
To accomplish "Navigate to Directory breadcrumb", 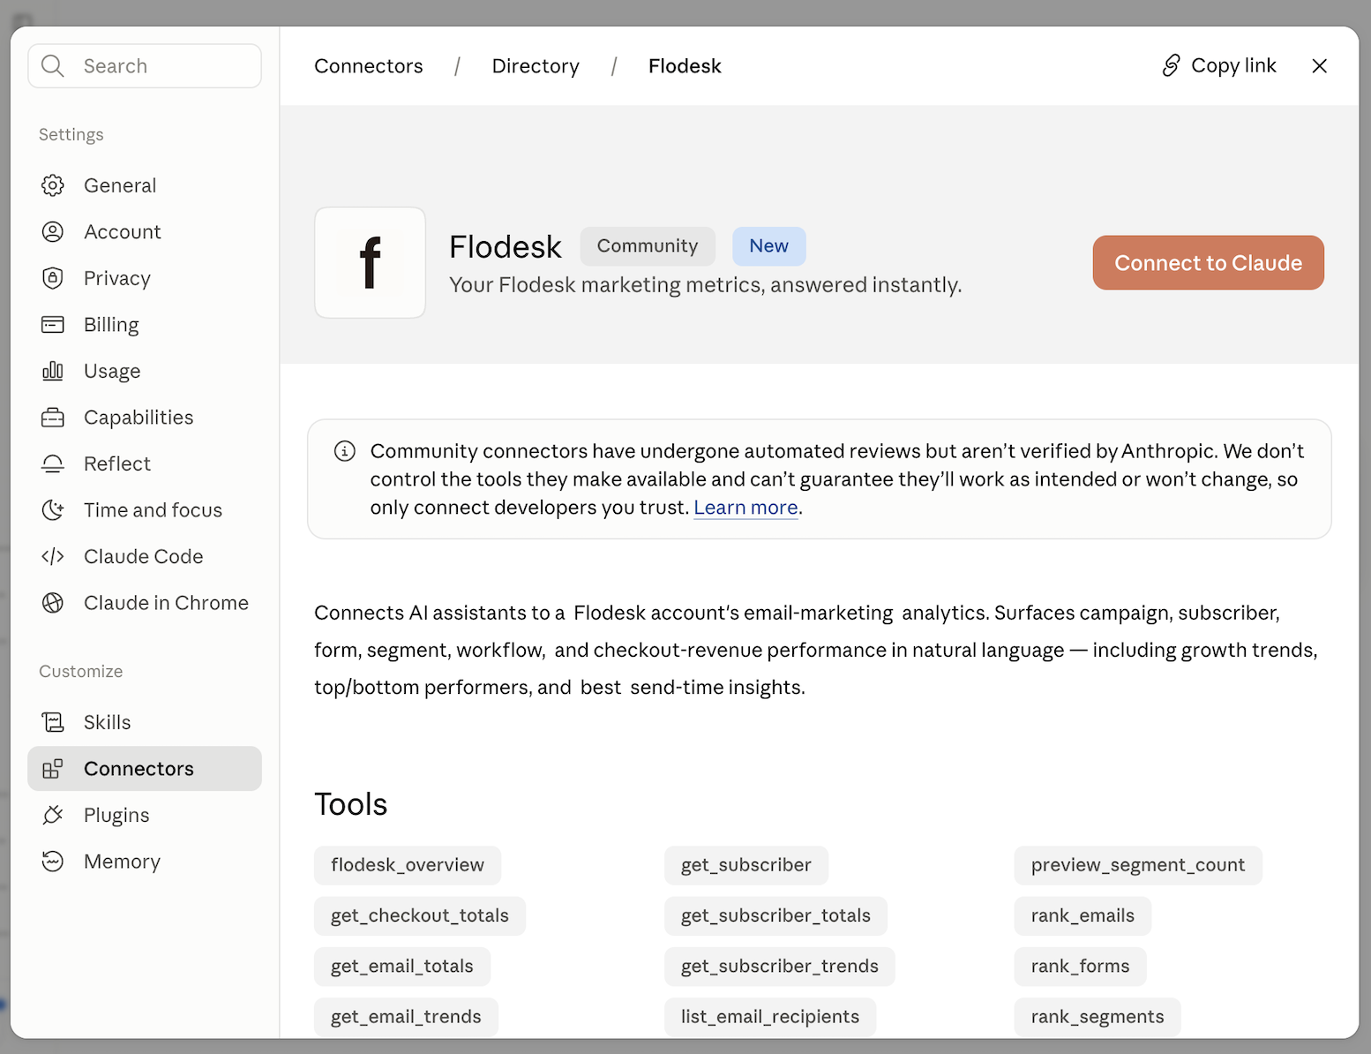I will pos(536,66).
